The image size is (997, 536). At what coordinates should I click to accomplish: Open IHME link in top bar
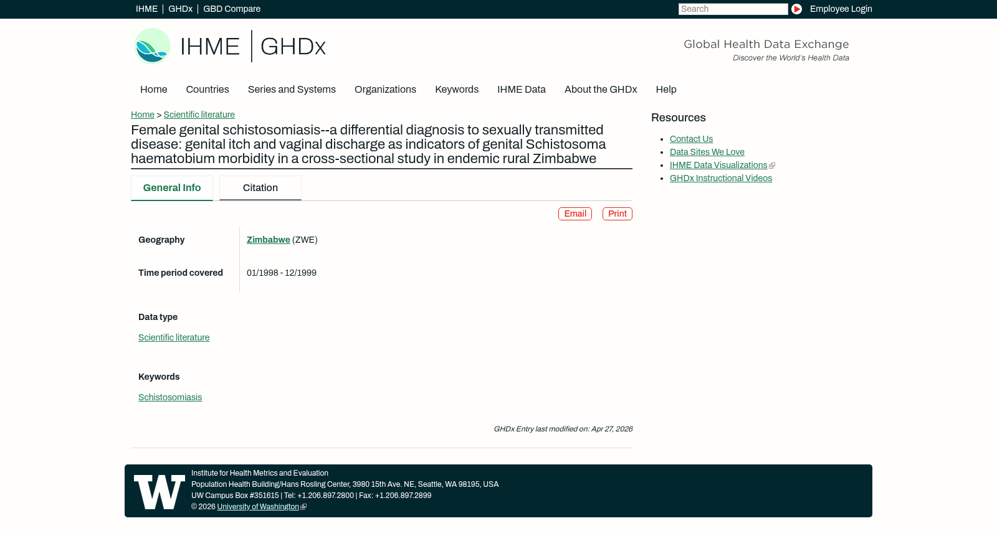click(x=146, y=9)
